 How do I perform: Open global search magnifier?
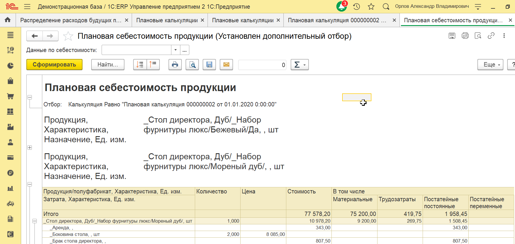386,7
